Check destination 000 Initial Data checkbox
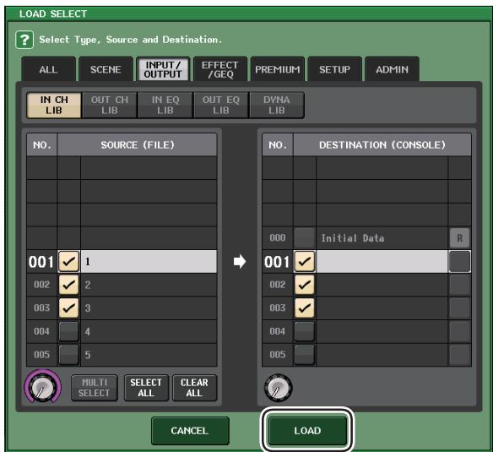This screenshot has width=493, height=452. coord(305,238)
